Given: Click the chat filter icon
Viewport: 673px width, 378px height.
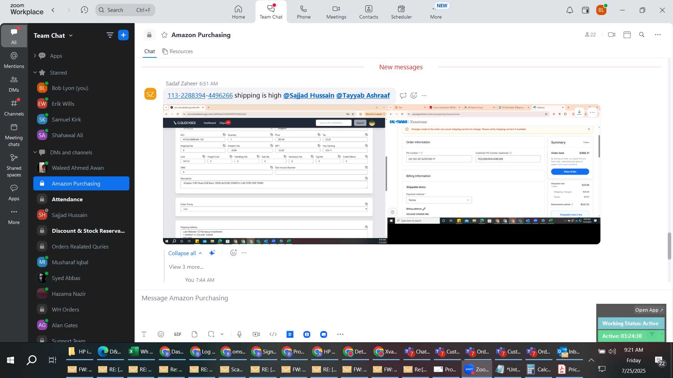Looking at the screenshot, I should coord(110,35).
